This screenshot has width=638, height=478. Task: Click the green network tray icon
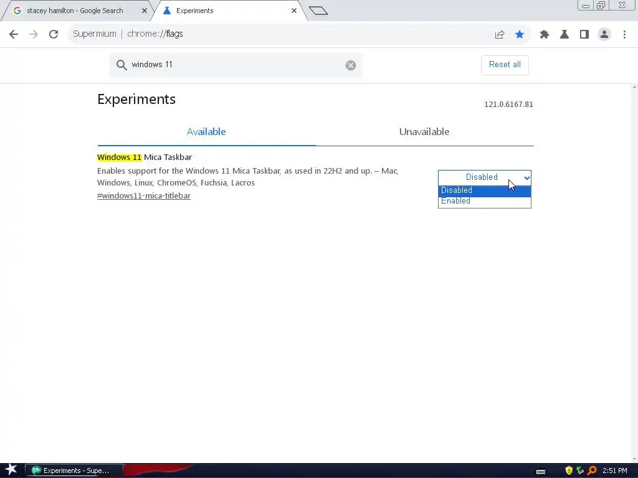(x=580, y=471)
